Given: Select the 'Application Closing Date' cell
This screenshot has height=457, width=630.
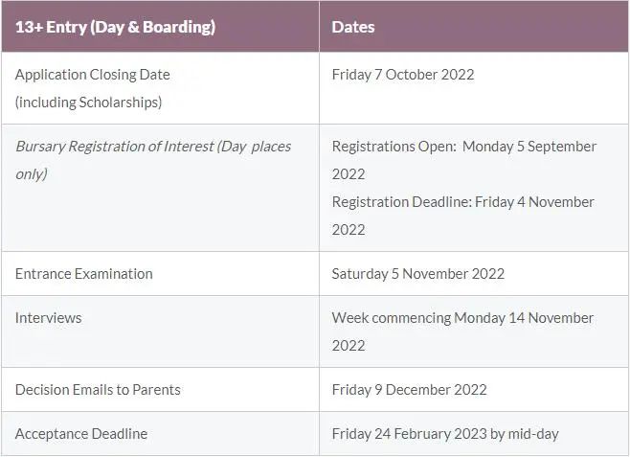Looking at the screenshot, I should click(x=93, y=75).
